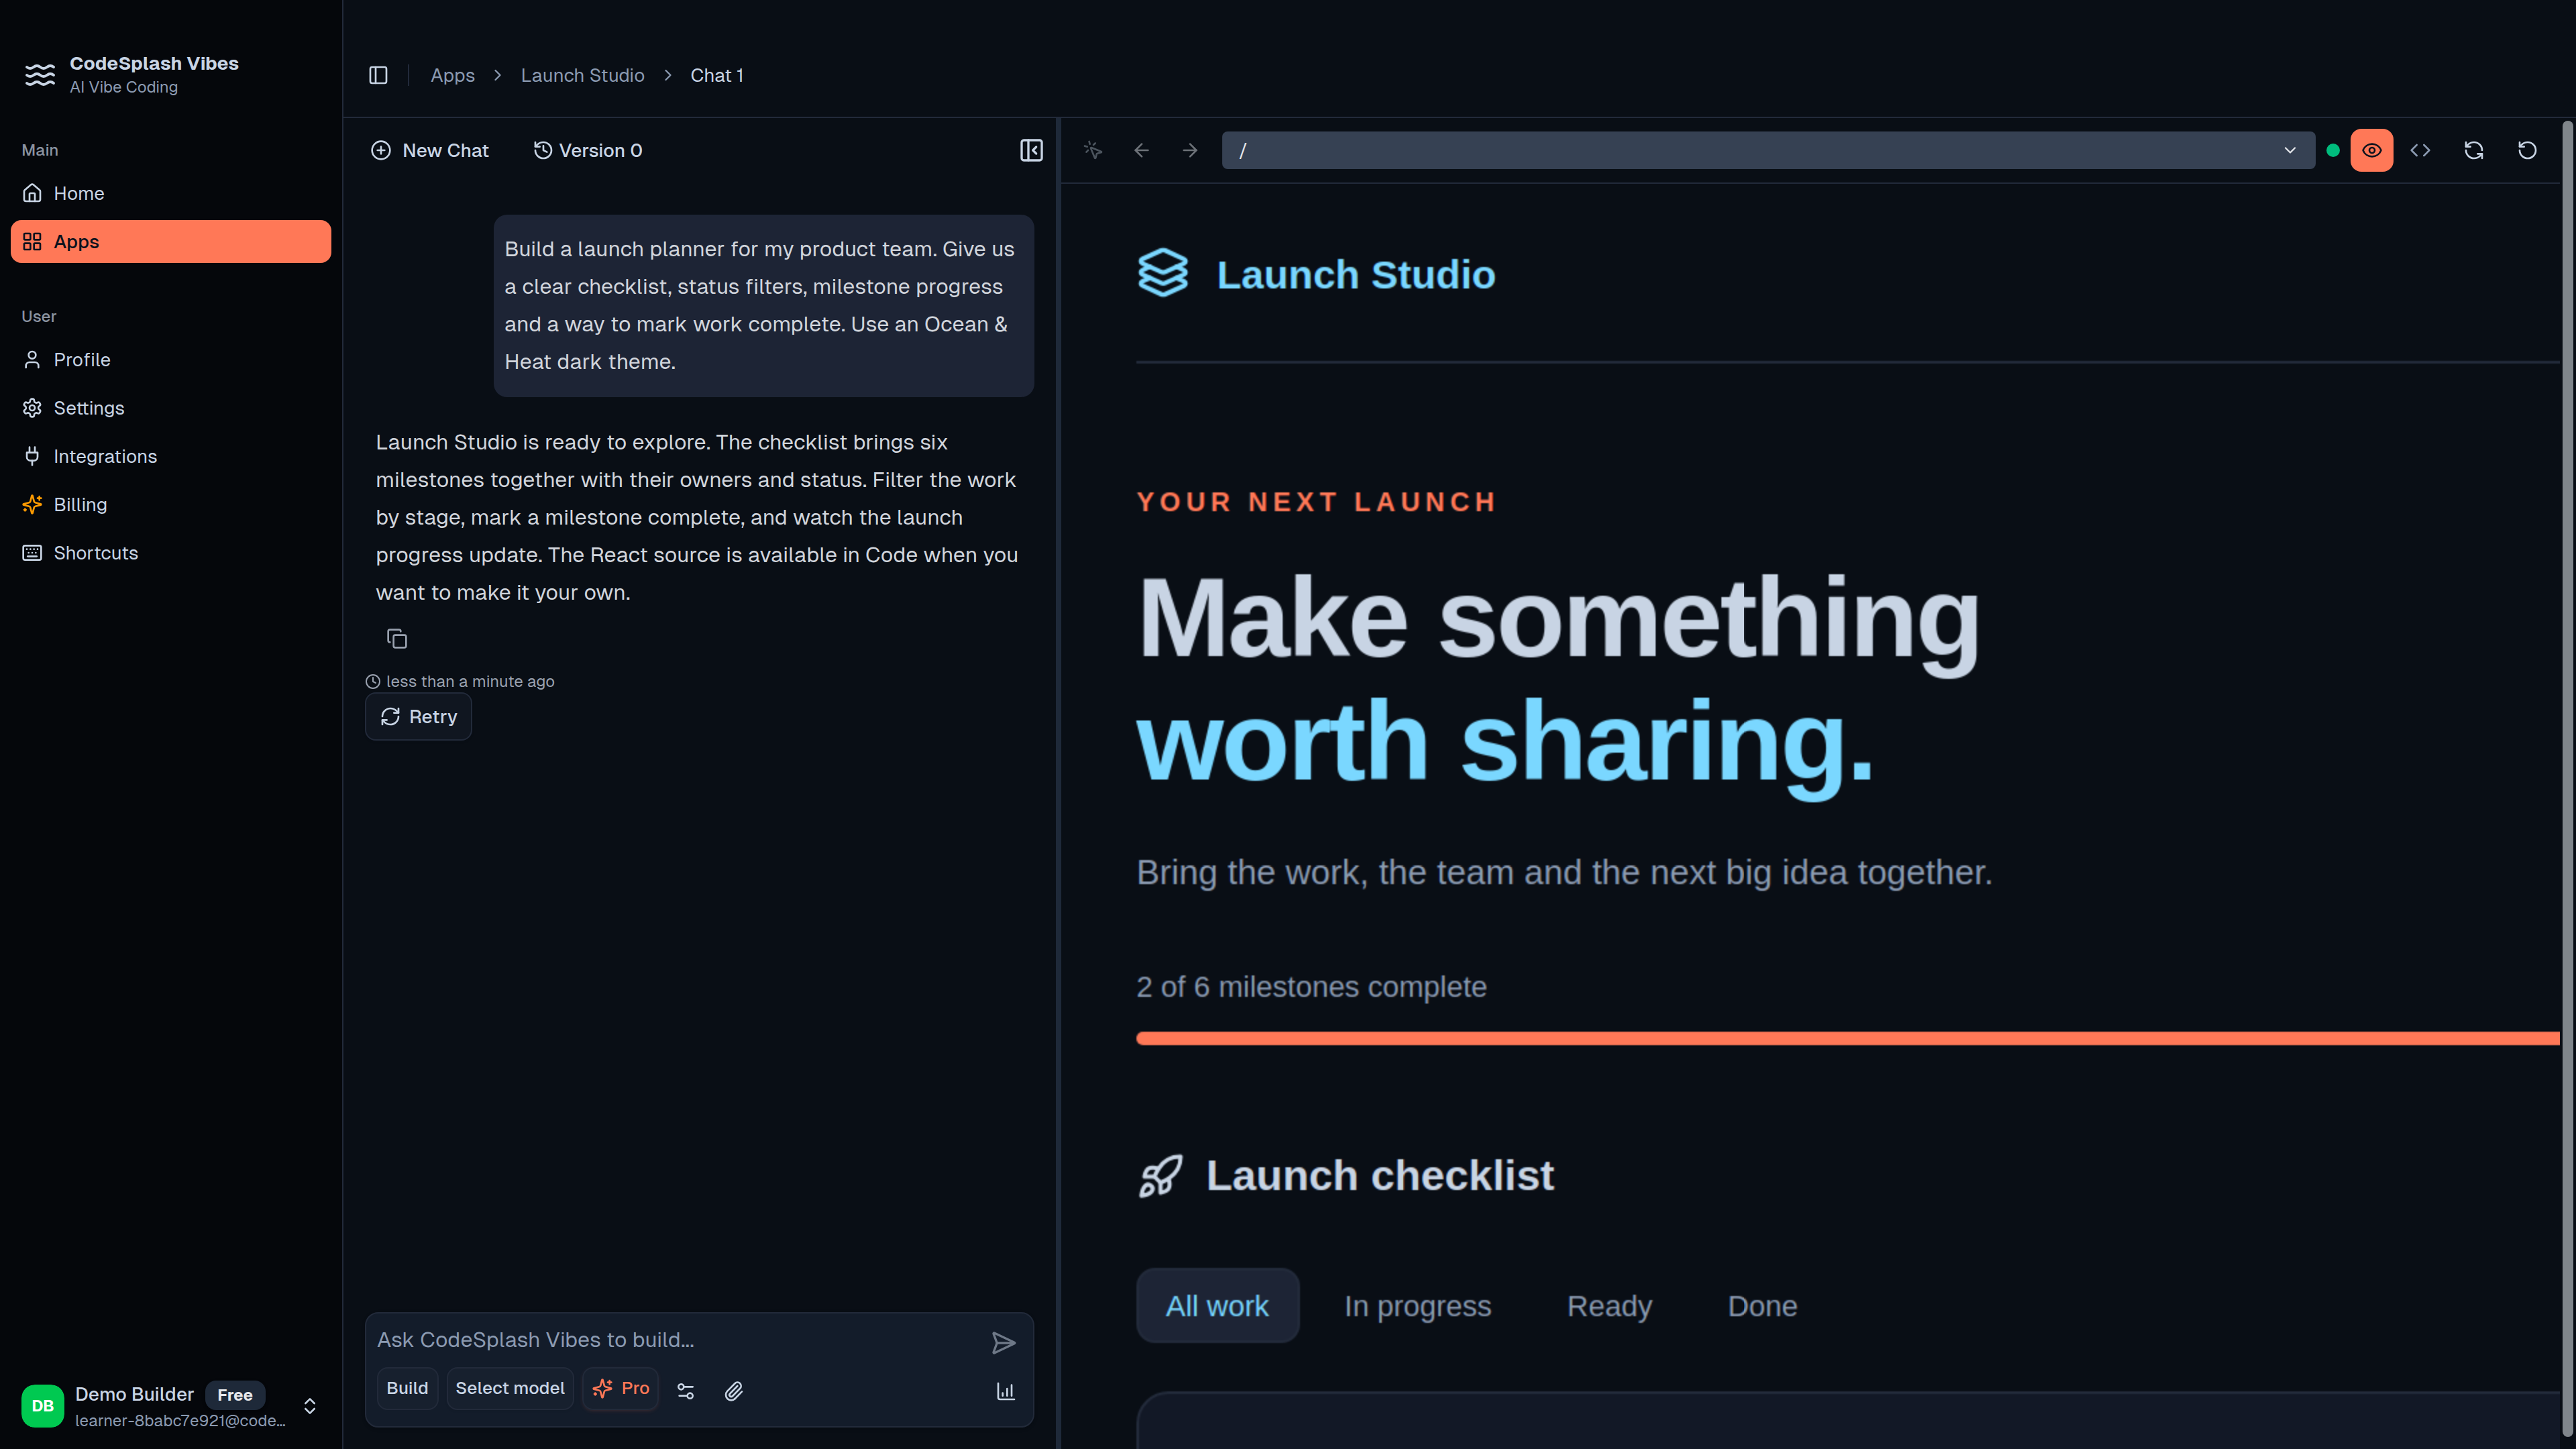Click the element selector sparkle icon
The height and width of the screenshot is (1449, 2576).
pos(1093,150)
